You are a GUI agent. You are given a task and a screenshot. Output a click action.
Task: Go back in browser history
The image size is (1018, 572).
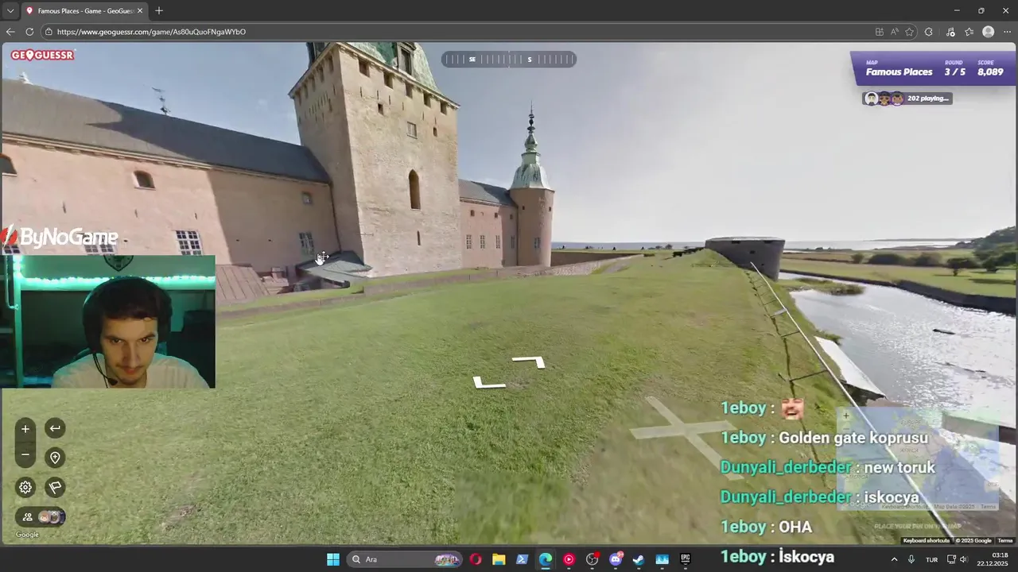click(x=10, y=32)
